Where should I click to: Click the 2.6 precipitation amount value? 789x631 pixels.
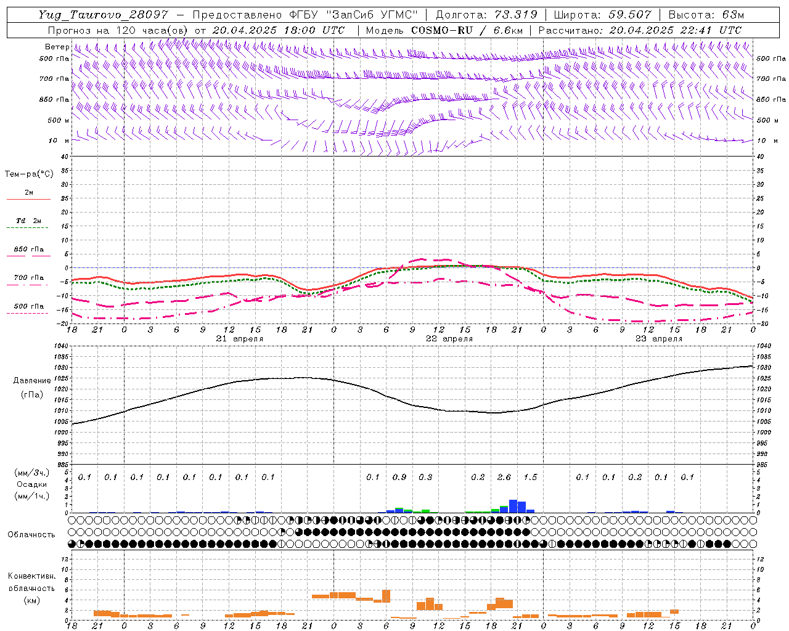pyautogui.click(x=504, y=477)
